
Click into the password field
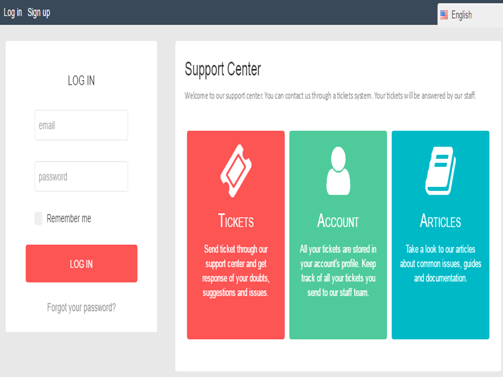pyautogui.click(x=81, y=177)
